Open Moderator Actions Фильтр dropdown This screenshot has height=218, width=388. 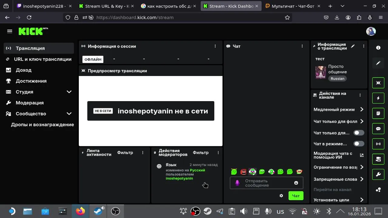[x=201, y=153]
